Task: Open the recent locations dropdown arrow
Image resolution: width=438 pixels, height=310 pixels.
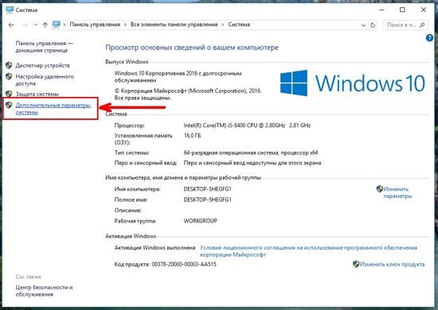Action: pos(36,25)
